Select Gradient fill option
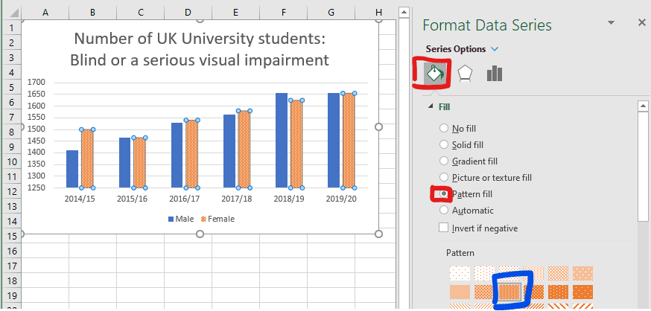The image size is (651, 311). pos(445,161)
